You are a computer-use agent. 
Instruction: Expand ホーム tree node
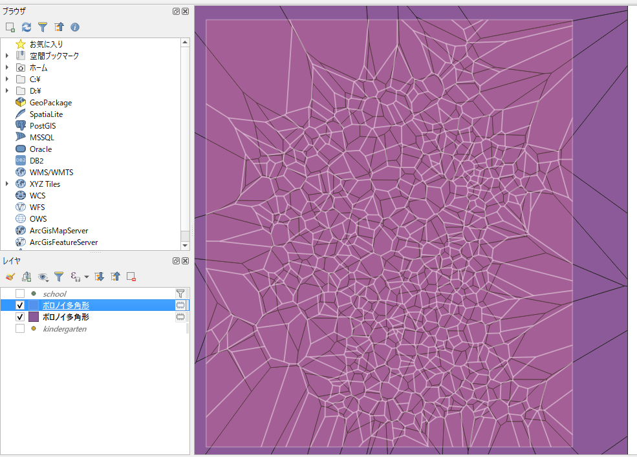pos(7,67)
